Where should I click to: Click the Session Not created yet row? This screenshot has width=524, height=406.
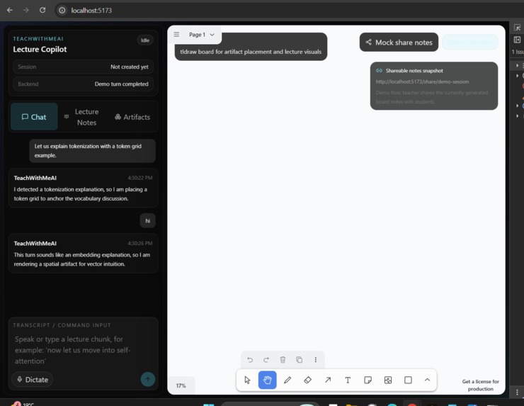[x=83, y=67]
